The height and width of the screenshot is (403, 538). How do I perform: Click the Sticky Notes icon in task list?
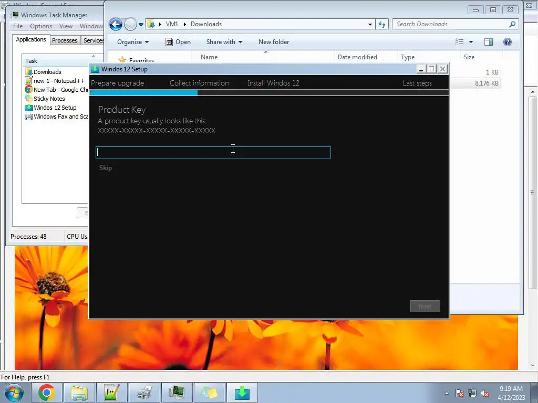28,98
